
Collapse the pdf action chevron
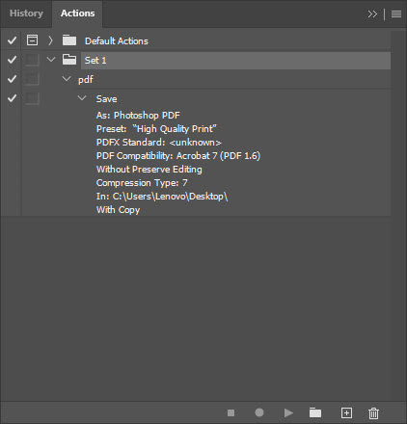[67, 79]
